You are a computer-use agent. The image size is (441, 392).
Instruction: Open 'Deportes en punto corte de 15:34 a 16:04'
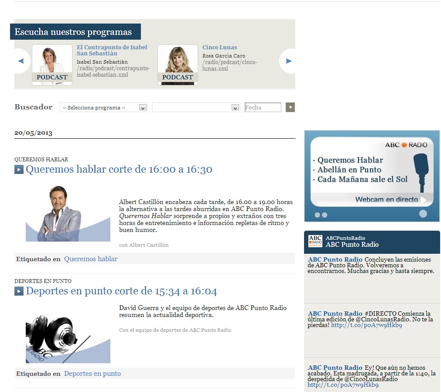pyautogui.click(x=121, y=291)
